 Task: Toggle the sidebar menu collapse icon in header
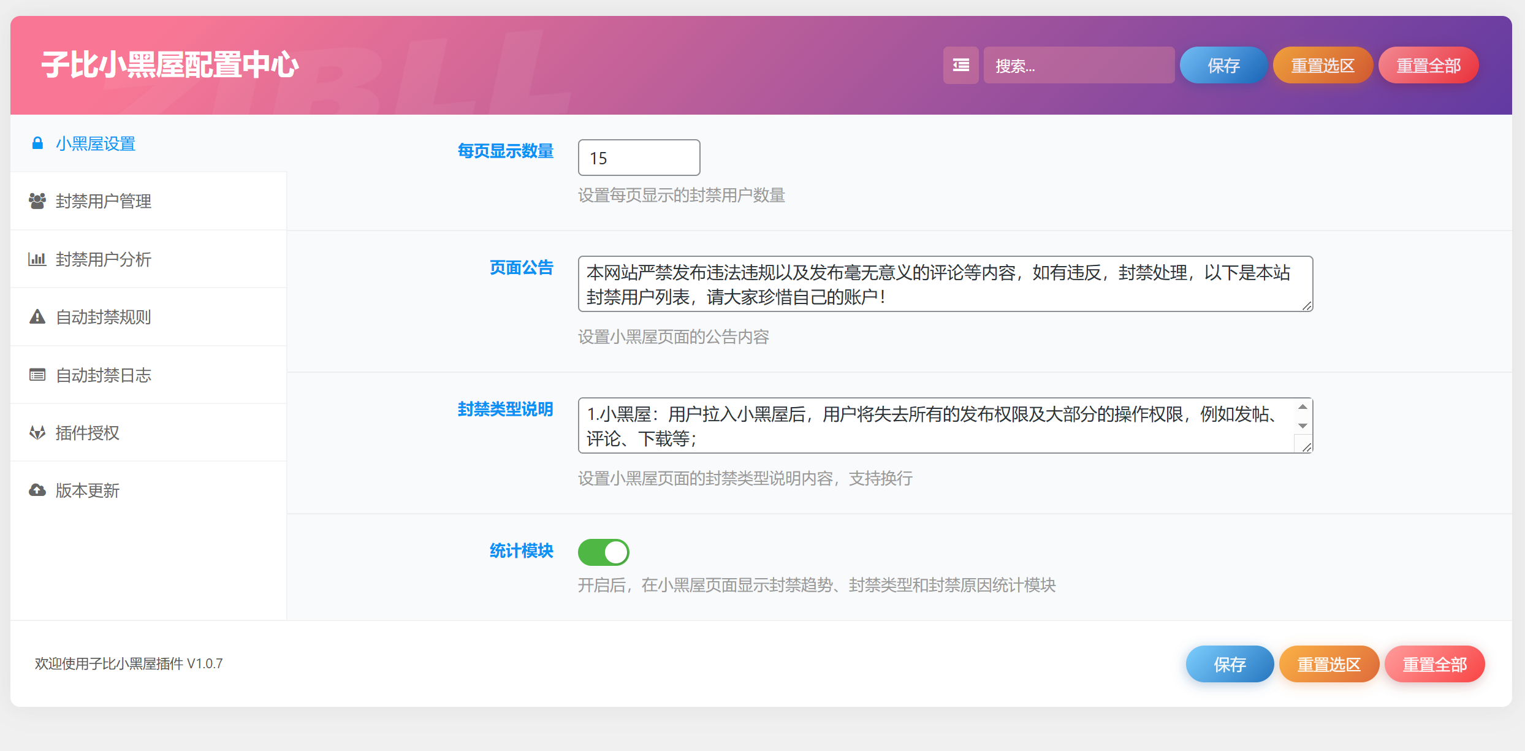960,65
